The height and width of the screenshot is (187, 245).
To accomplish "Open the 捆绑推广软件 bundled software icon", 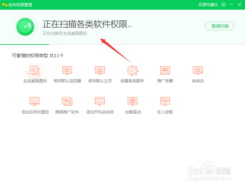I will coord(67,101).
